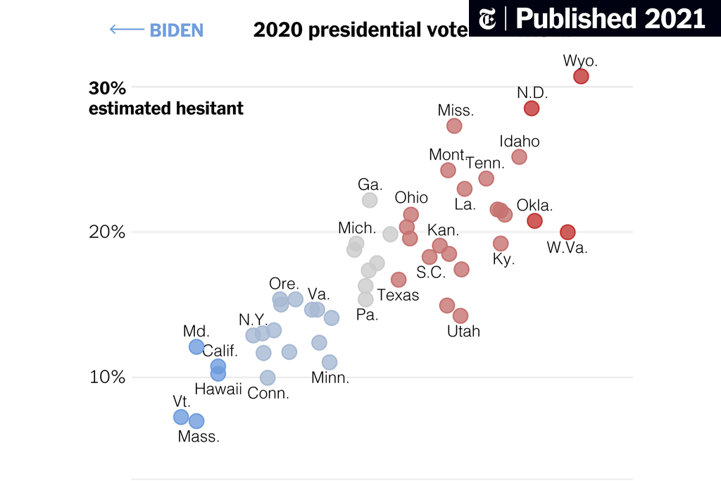Select the Md. blue data point
The image size is (721, 481).
[x=196, y=346]
